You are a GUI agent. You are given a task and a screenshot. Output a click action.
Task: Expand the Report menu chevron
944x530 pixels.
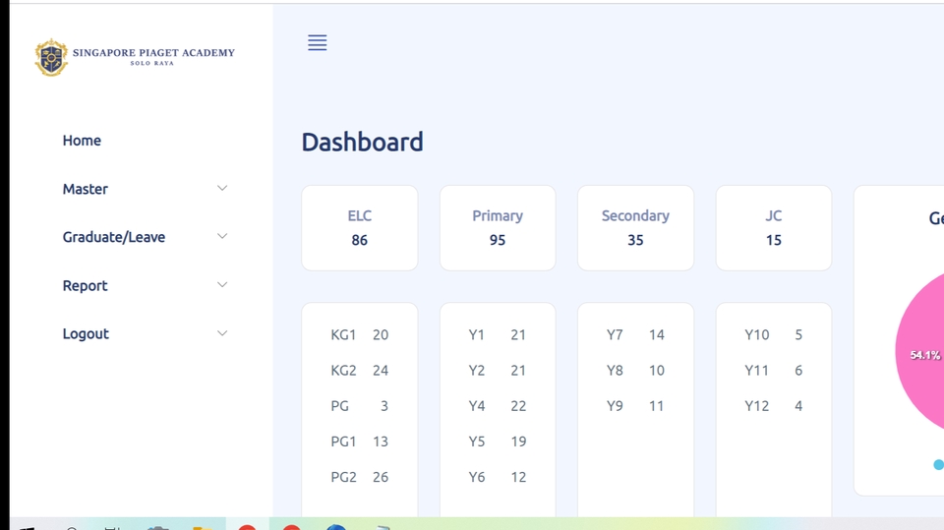(x=222, y=285)
